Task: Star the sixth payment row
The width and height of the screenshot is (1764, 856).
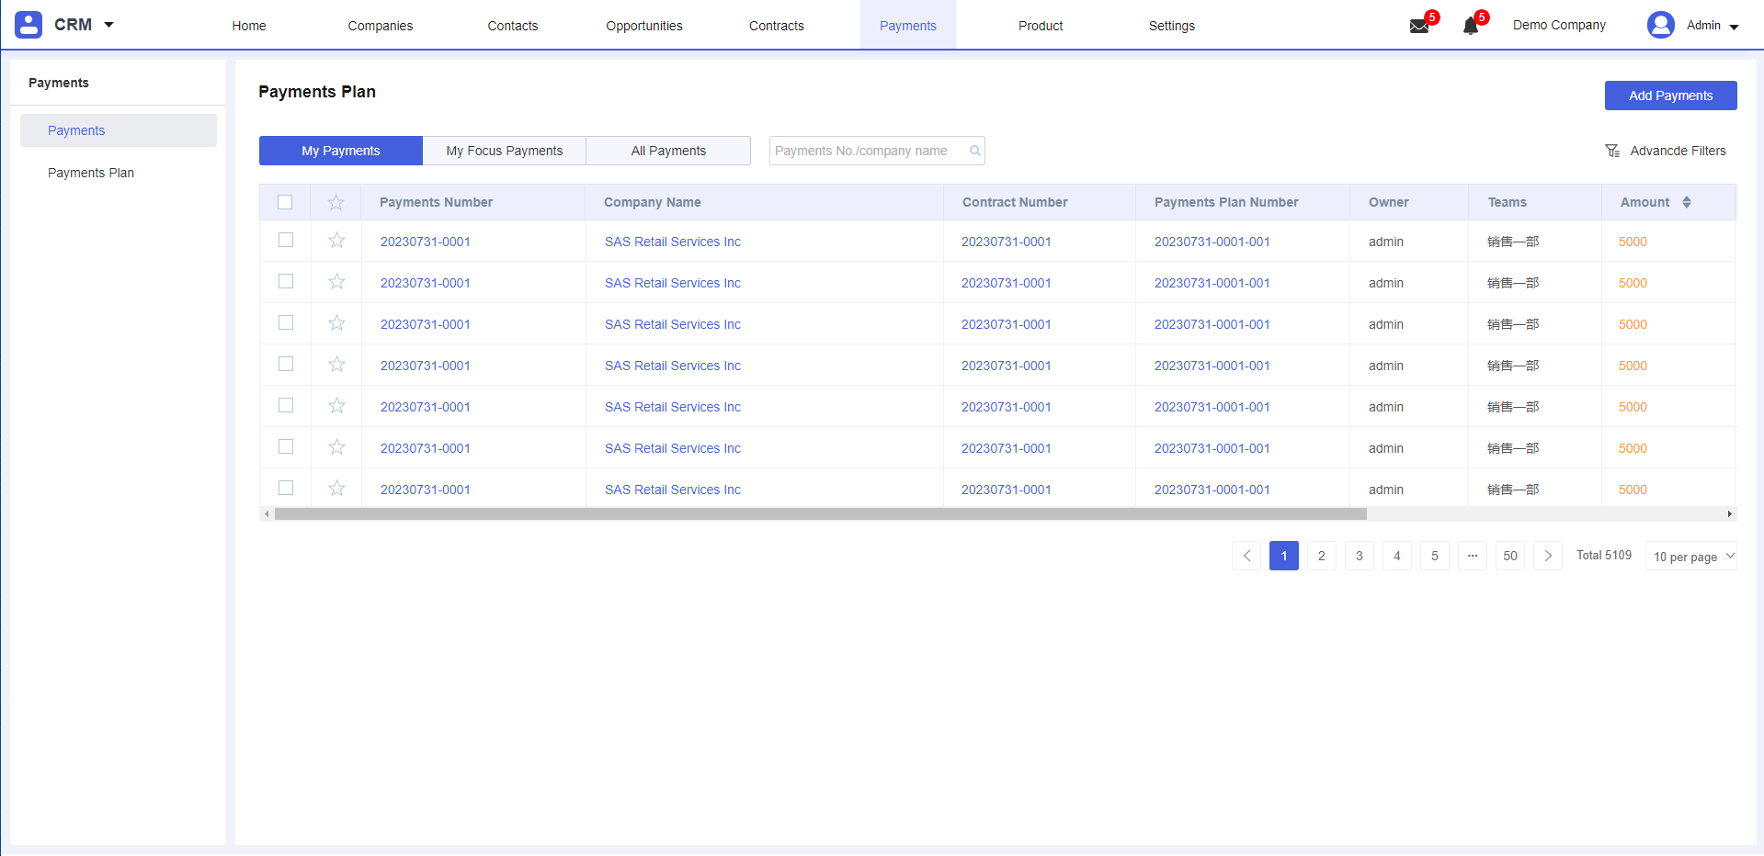Action: pyautogui.click(x=336, y=447)
